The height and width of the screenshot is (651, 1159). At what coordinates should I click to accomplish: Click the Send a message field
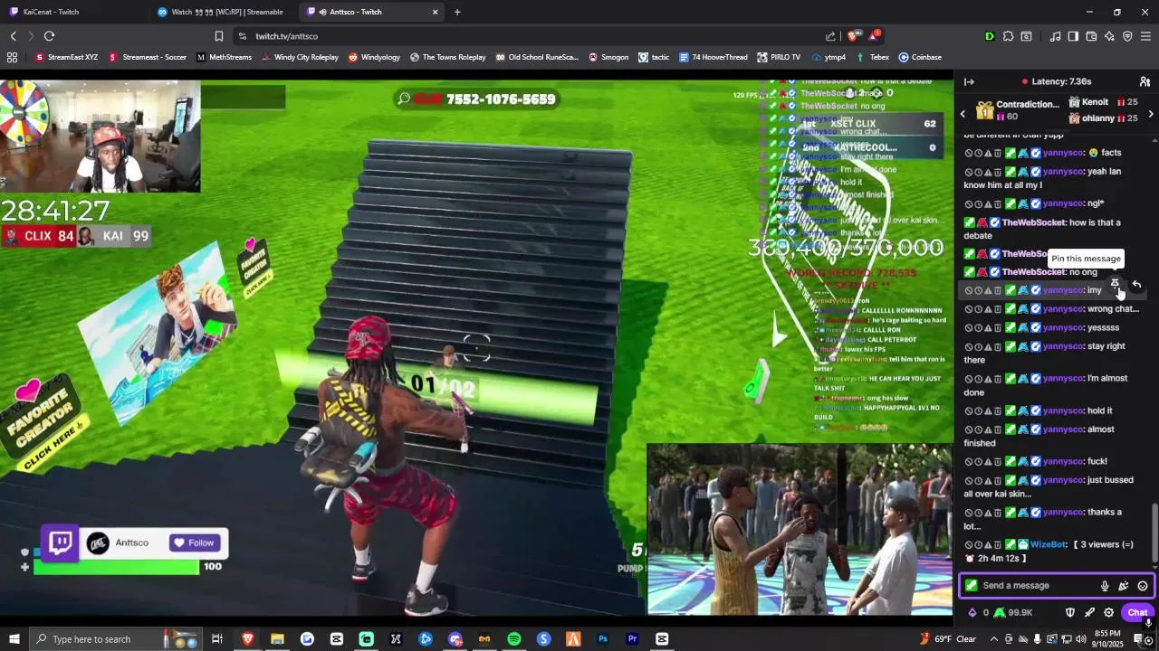click(1057, 586)
